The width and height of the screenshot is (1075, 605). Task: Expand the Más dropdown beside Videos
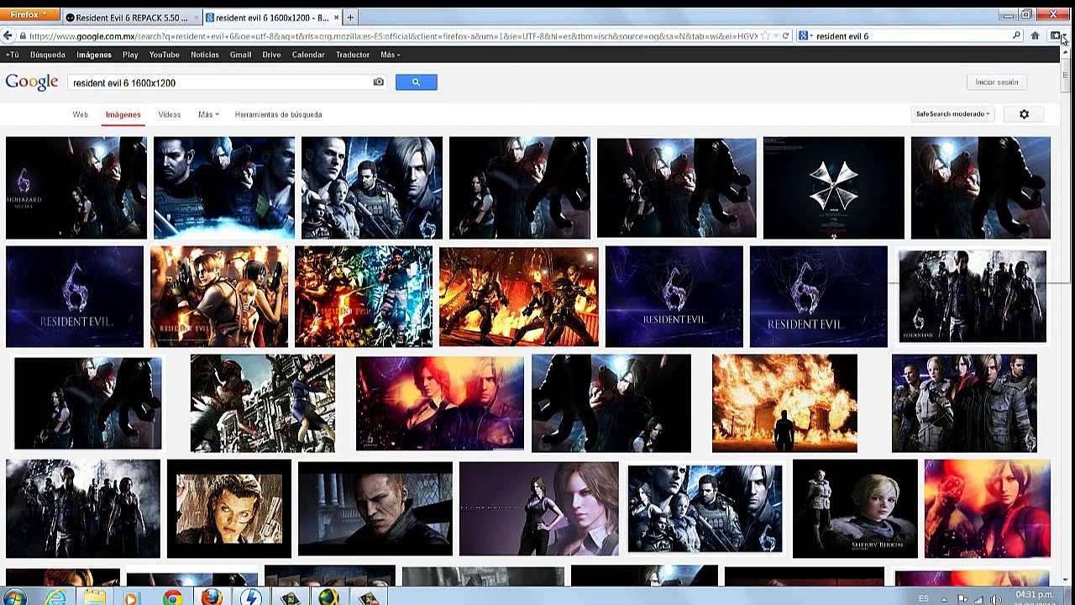coord(208,114)
